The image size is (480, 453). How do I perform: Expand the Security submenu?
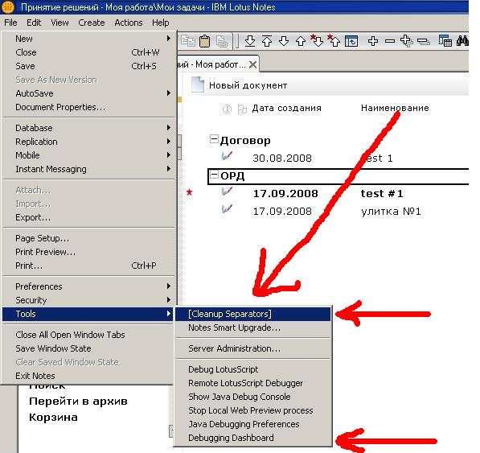pyautogui.click(x=88, y=300)
